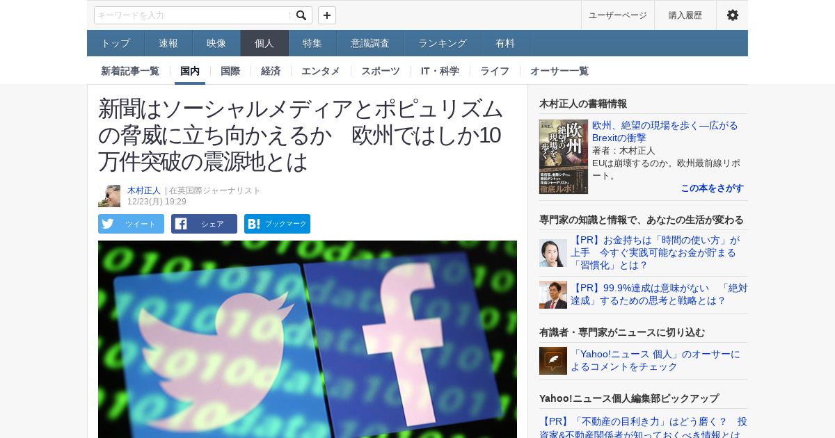Open the settings gear icon
Viewport: 835px width, 438px height.
tap(733, 15)
